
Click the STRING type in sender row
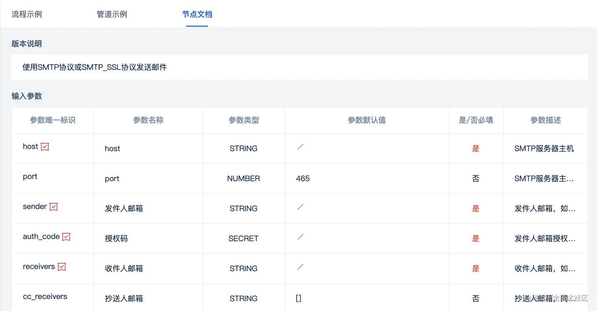244,209
